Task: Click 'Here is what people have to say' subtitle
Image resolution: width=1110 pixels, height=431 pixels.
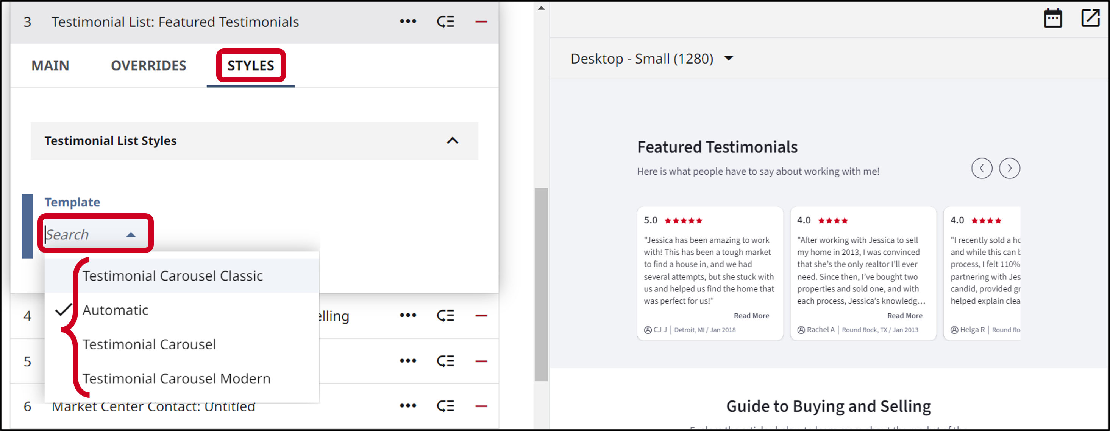Action: pyautogui.click(x=758, y=171)
